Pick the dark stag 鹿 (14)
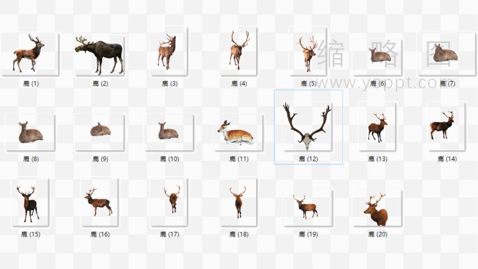 (x=446, y=126)
